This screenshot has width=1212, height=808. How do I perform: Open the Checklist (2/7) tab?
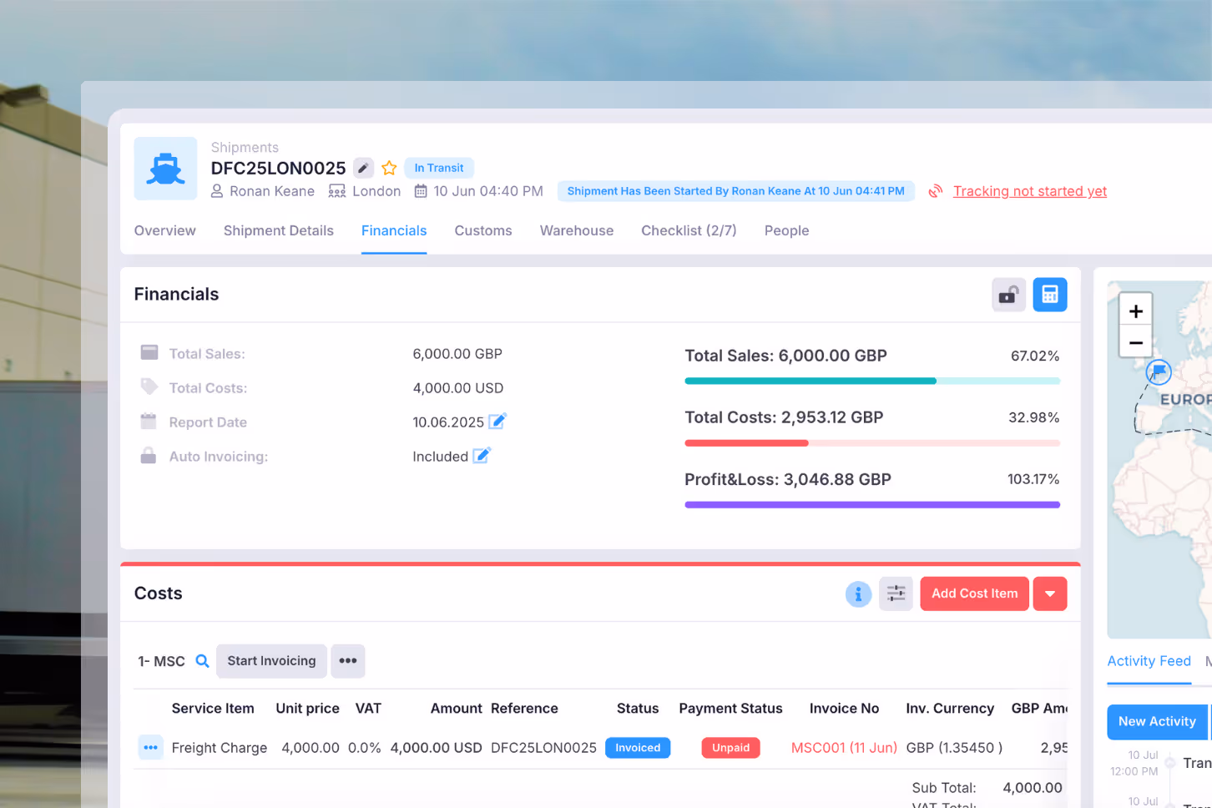[x=689, y=230]
